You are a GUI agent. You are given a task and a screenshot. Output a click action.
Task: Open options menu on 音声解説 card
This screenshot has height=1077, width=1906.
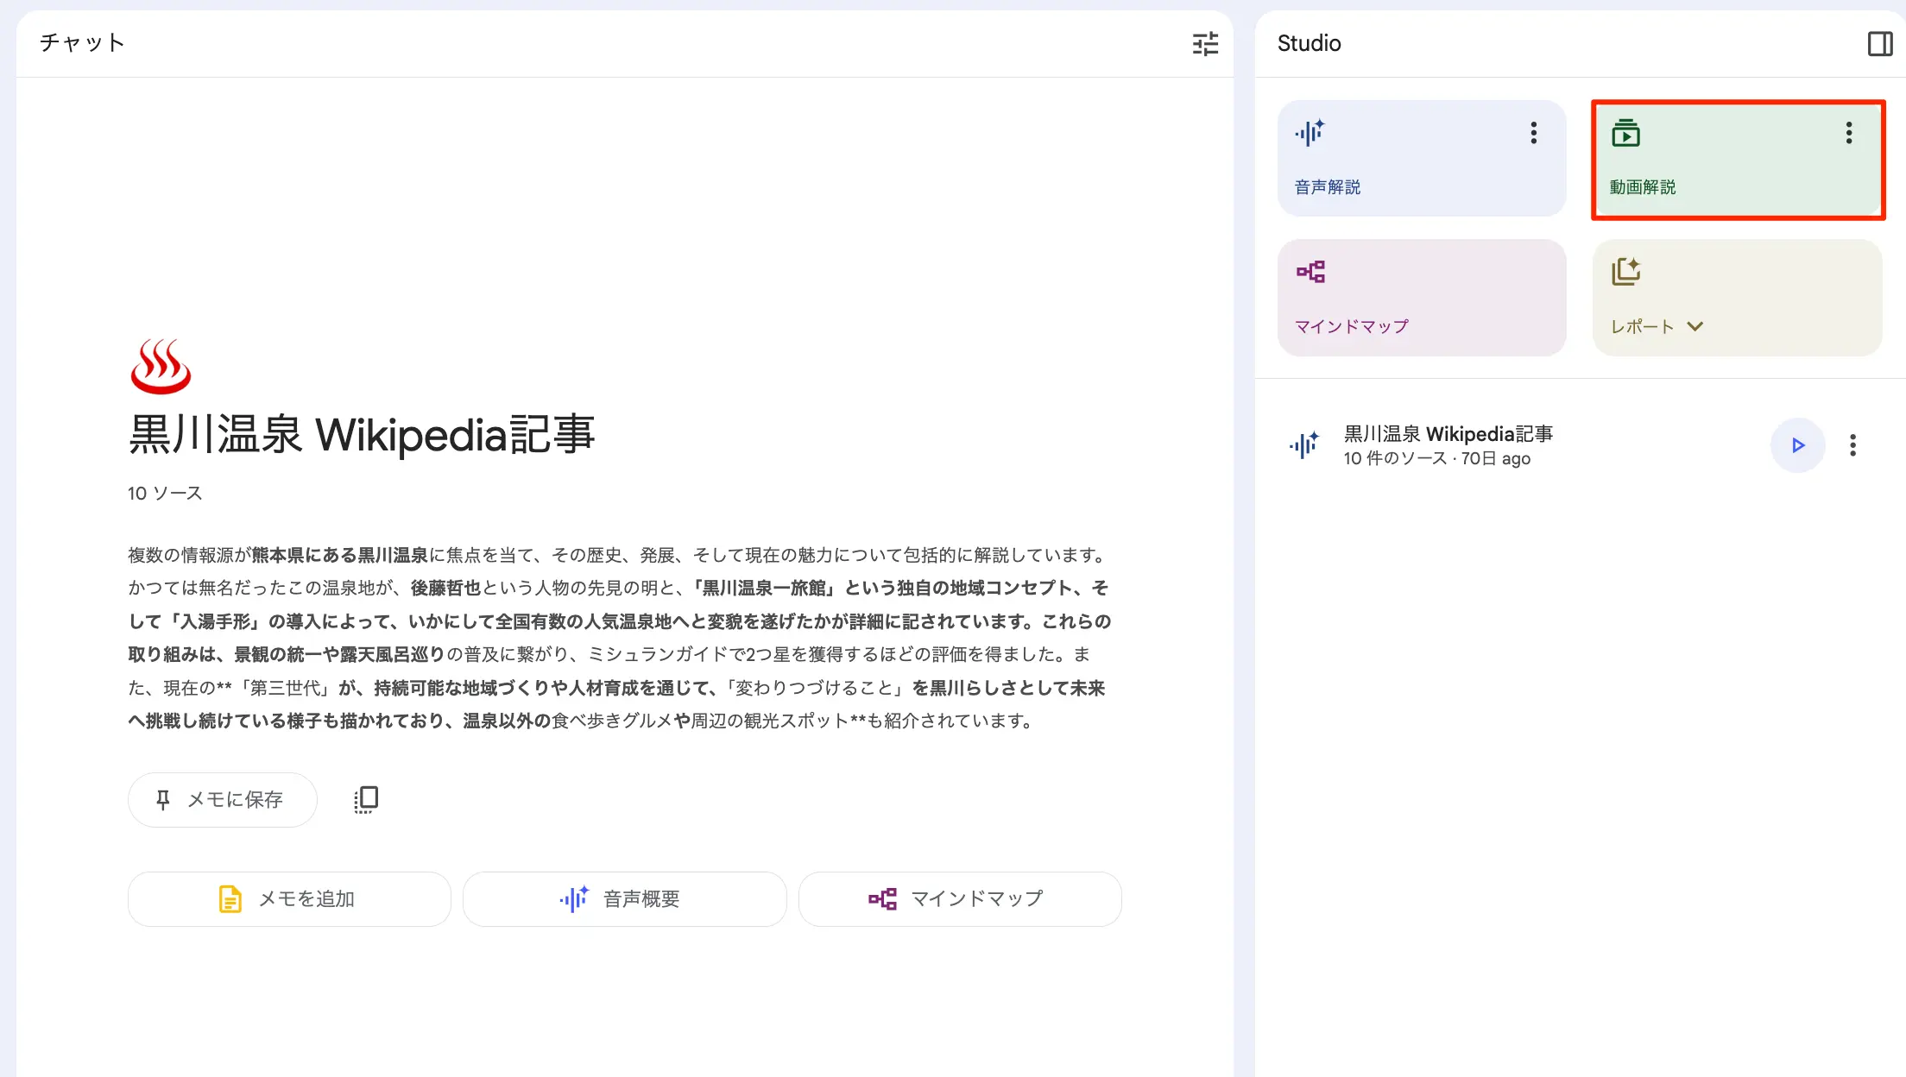[1533, 133]
